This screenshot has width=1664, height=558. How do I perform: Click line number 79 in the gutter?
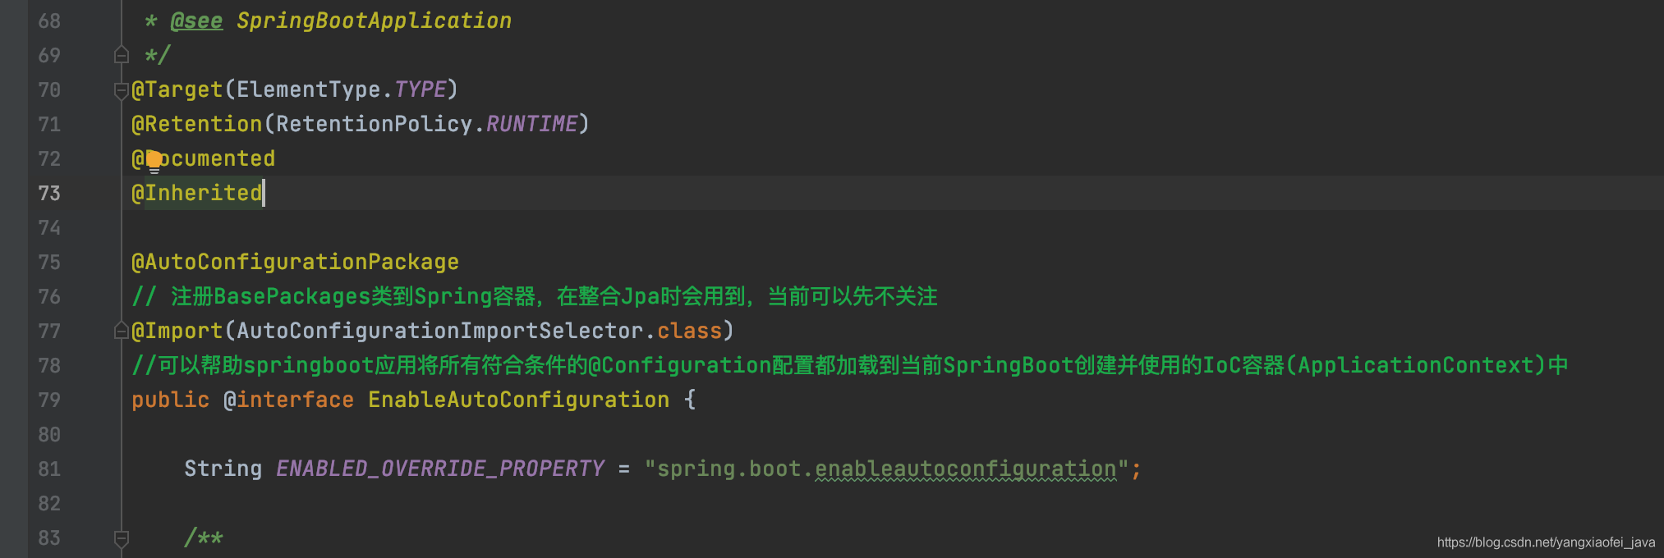49,400
